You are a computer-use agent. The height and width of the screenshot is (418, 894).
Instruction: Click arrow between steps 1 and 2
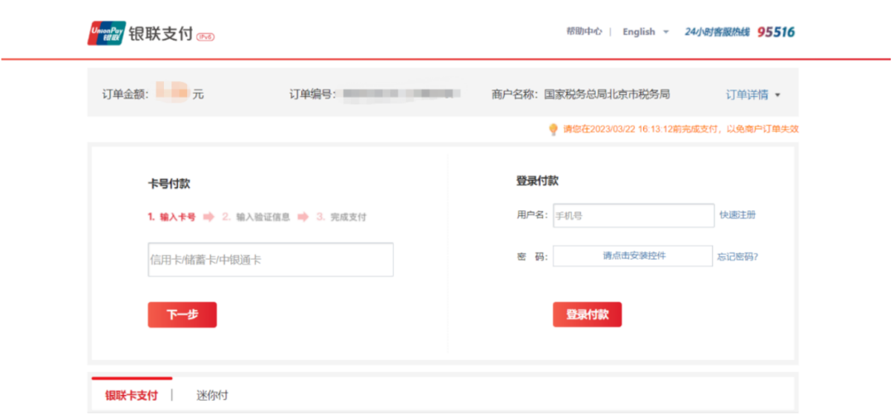coord(209,217)
